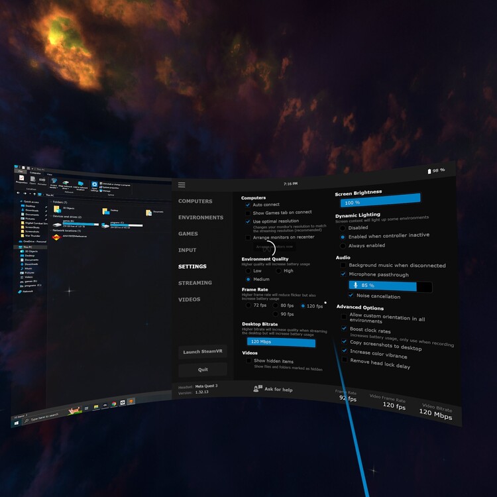The width and height of the screenshot is (497, 497).
Task: Select War Thunder in Quick access
Action: tap(30, 236)
